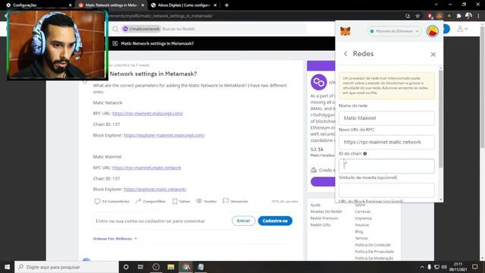
Task: Click the Carreiras footer link
Action: click(362, 212)
